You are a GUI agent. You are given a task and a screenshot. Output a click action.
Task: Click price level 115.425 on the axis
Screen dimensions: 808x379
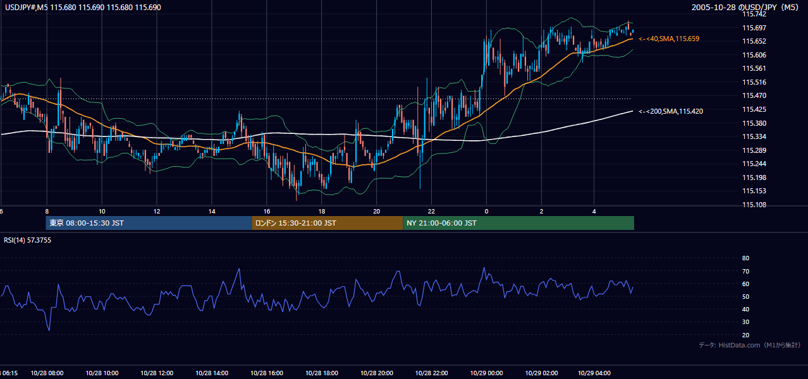pyautogui.click(x=754, y=109)
